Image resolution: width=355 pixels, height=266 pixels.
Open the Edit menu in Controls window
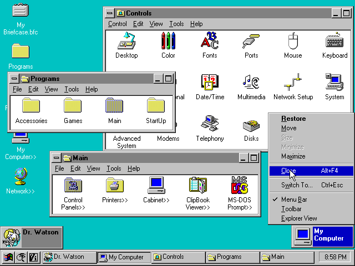(x=138, y=24)
